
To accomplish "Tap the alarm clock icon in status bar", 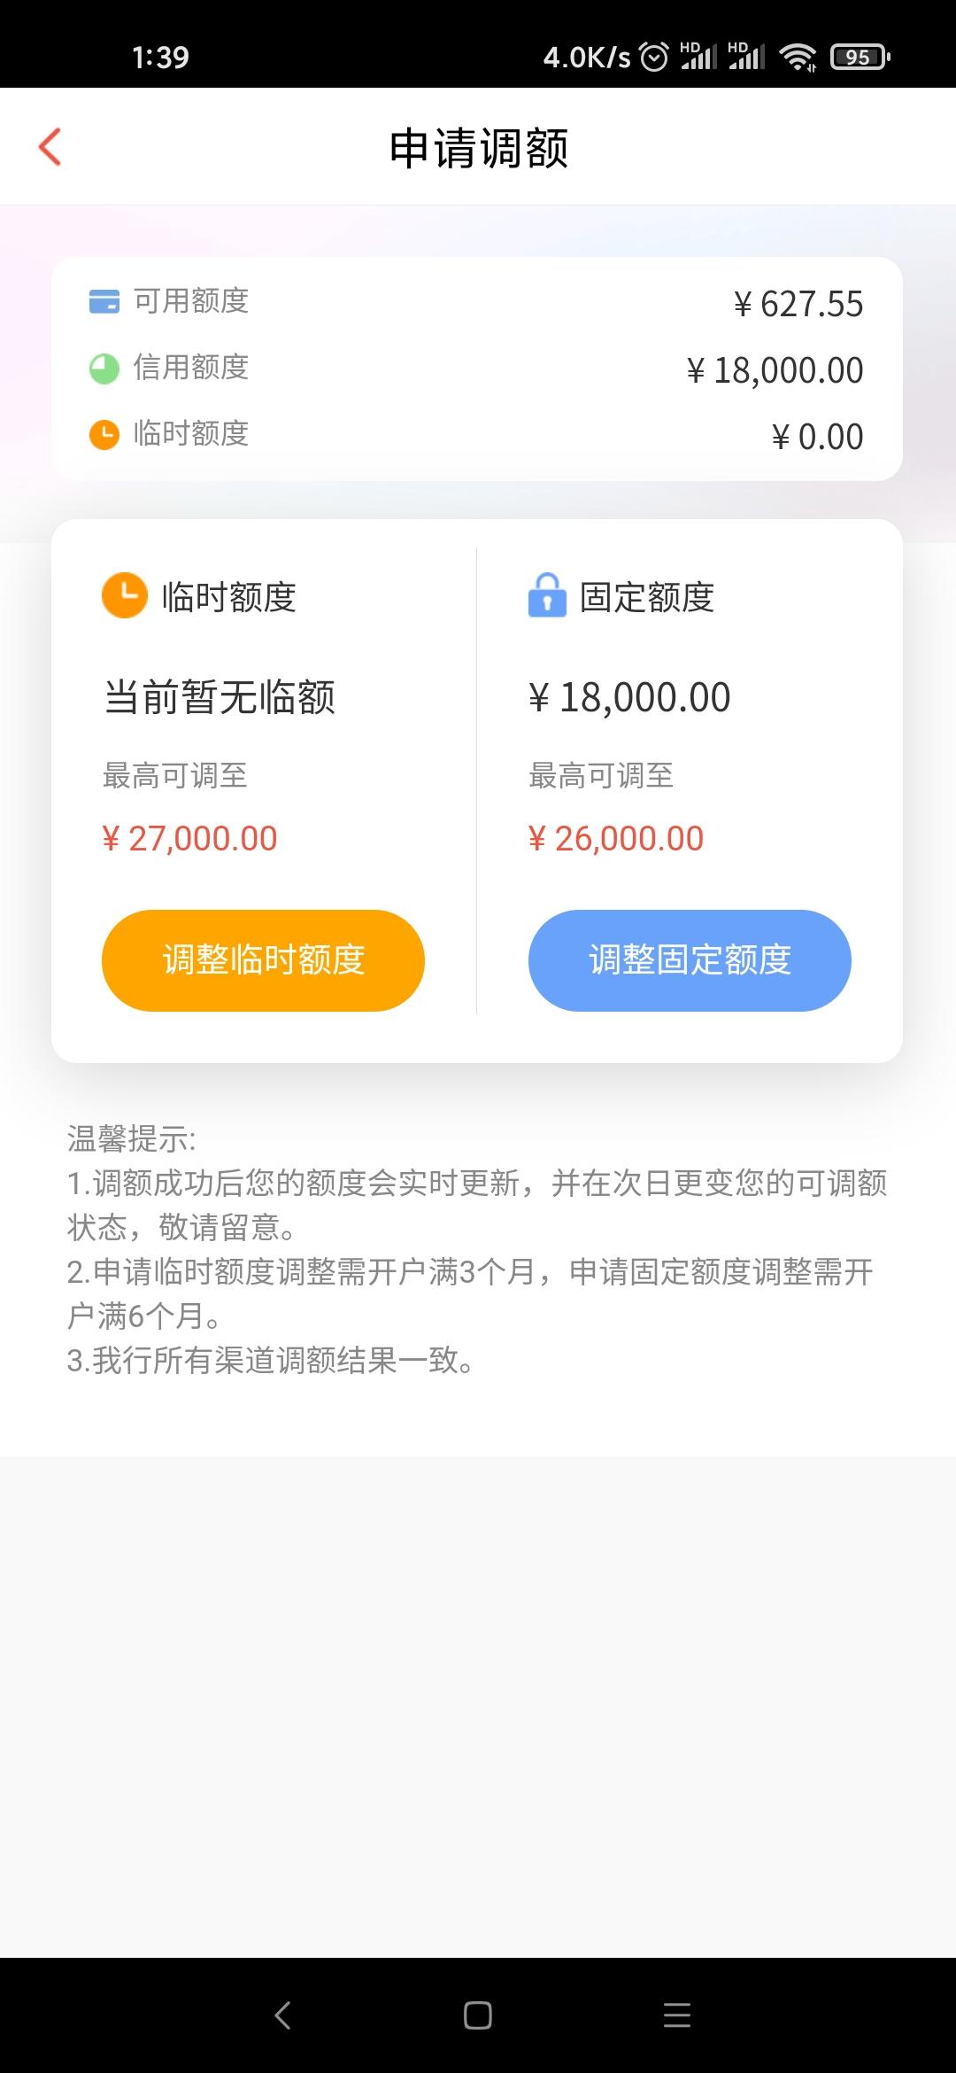I will pyautogui.click(x=654, y=58).
